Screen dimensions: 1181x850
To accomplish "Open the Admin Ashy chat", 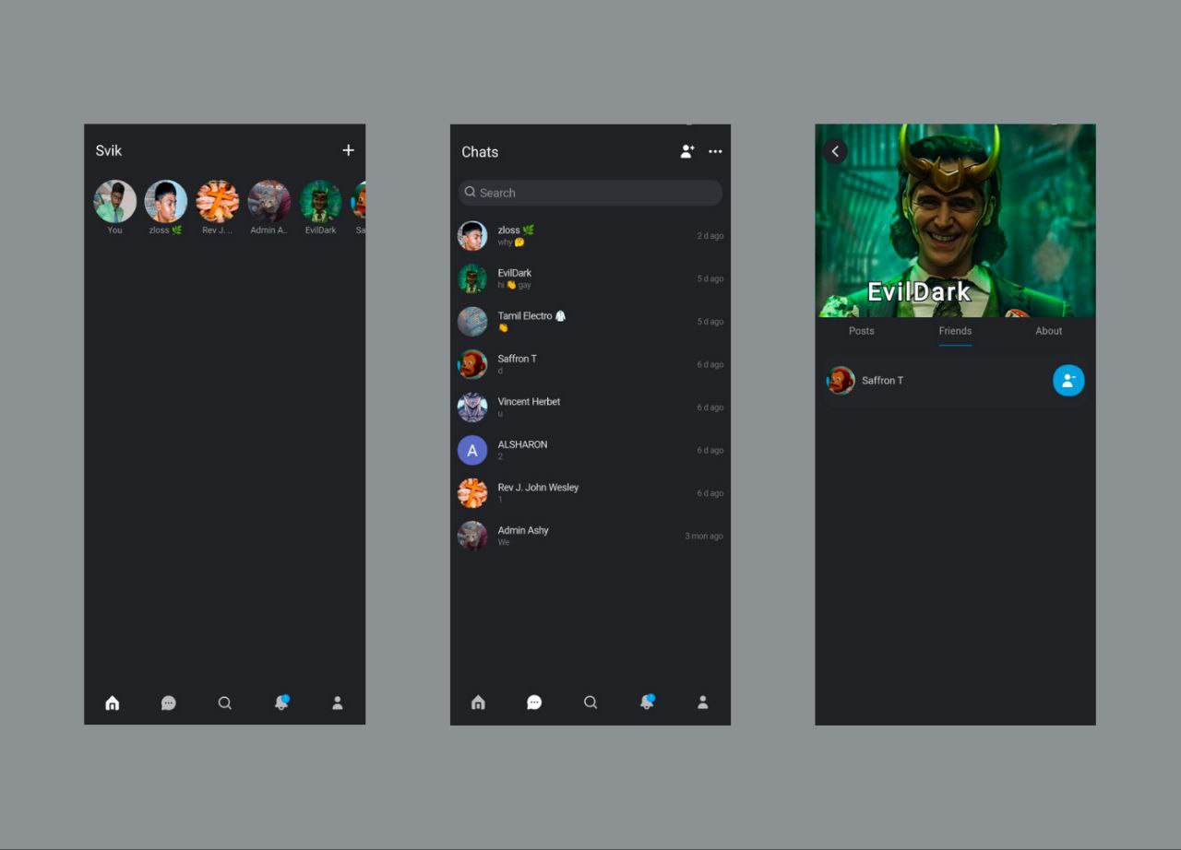I will pos(590,536).
